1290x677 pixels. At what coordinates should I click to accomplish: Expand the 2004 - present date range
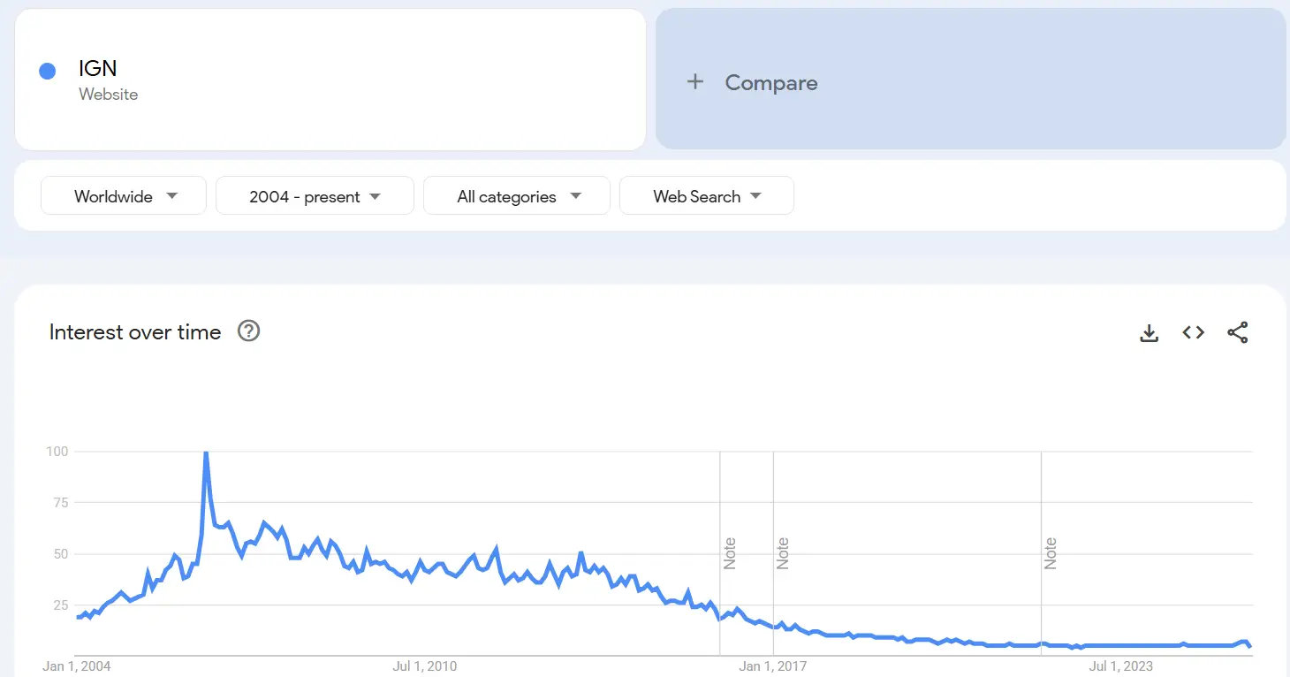pos(315,196)
